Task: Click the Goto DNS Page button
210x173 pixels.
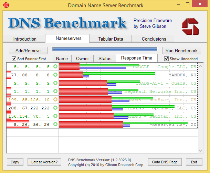Action: coord(165,162)
